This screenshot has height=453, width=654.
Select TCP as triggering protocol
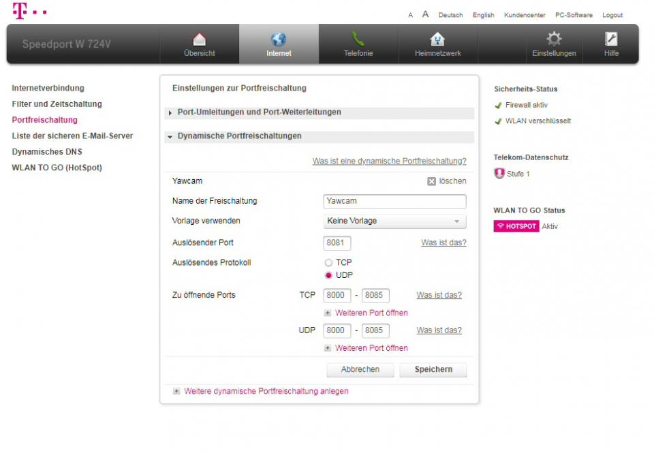coord(329,263)
